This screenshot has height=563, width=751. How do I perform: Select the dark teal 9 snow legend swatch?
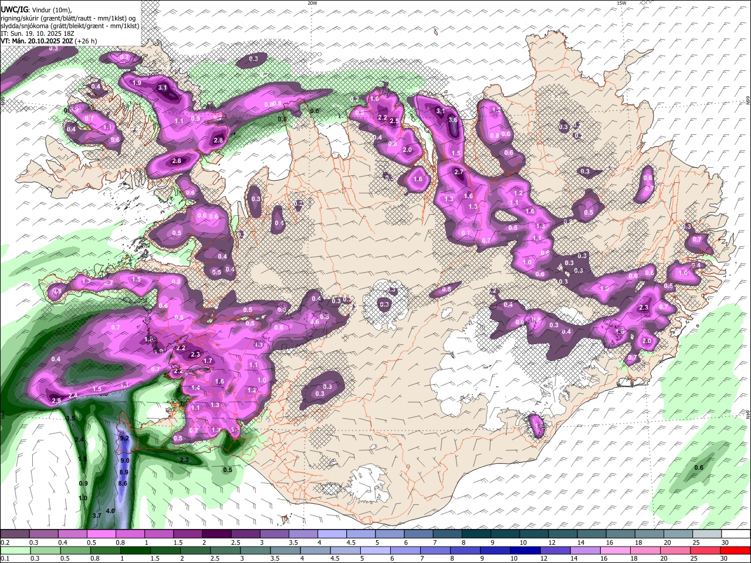click(x=505, y=534)
